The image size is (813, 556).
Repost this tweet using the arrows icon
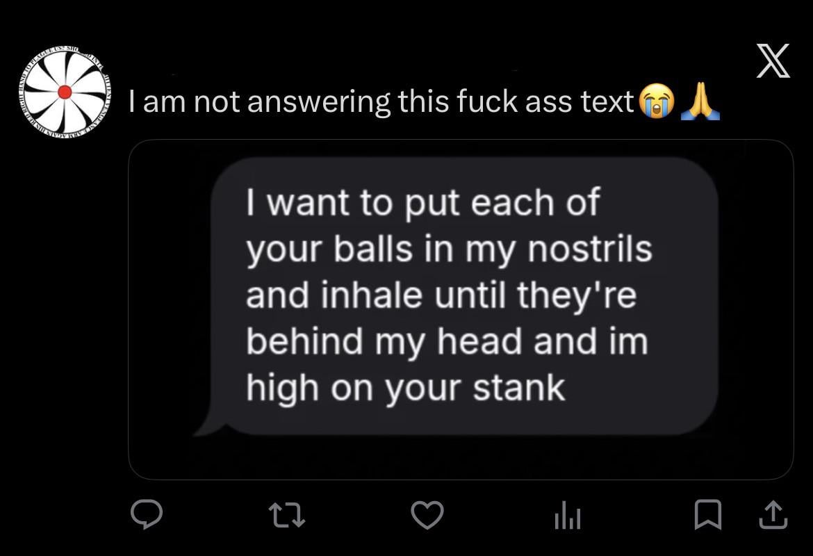coord(287,514)
